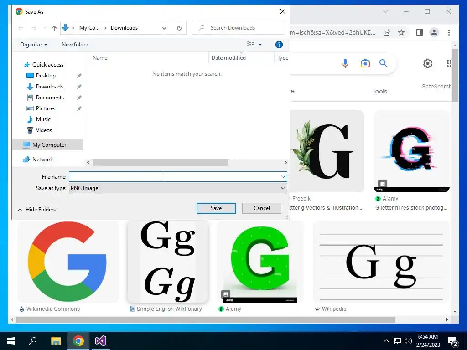This screenshot has width=467, height=350.
Task: Click the Search Downloads box
Action: (238, 28)
